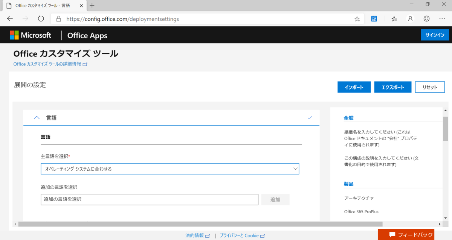The height and width of the screenshot is (240, 452).
Task: Click 組織名を入力してください description text
Action: click(381, 139)
